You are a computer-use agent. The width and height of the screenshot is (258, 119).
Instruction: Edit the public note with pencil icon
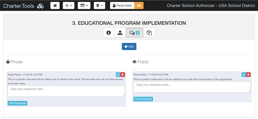click(x=244, y=75)
